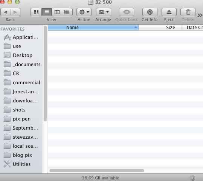Click the Utilities tools icon in sidebar
The width and height of the screenshot is (203, 181).
point(7,164)
